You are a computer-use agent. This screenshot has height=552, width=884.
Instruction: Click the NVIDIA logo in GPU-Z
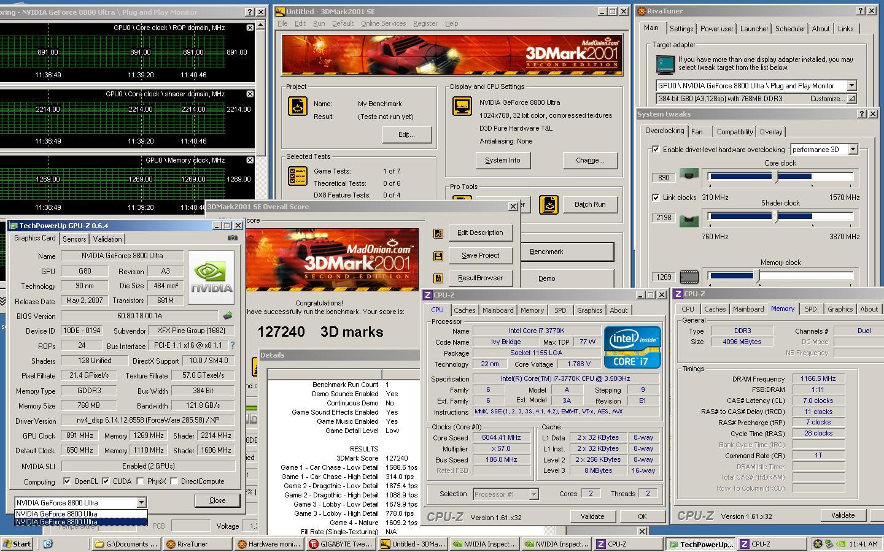[211, 277]
